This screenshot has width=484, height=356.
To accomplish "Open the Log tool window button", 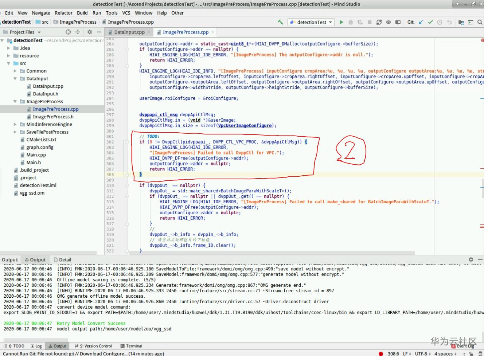I will [36, 346].
